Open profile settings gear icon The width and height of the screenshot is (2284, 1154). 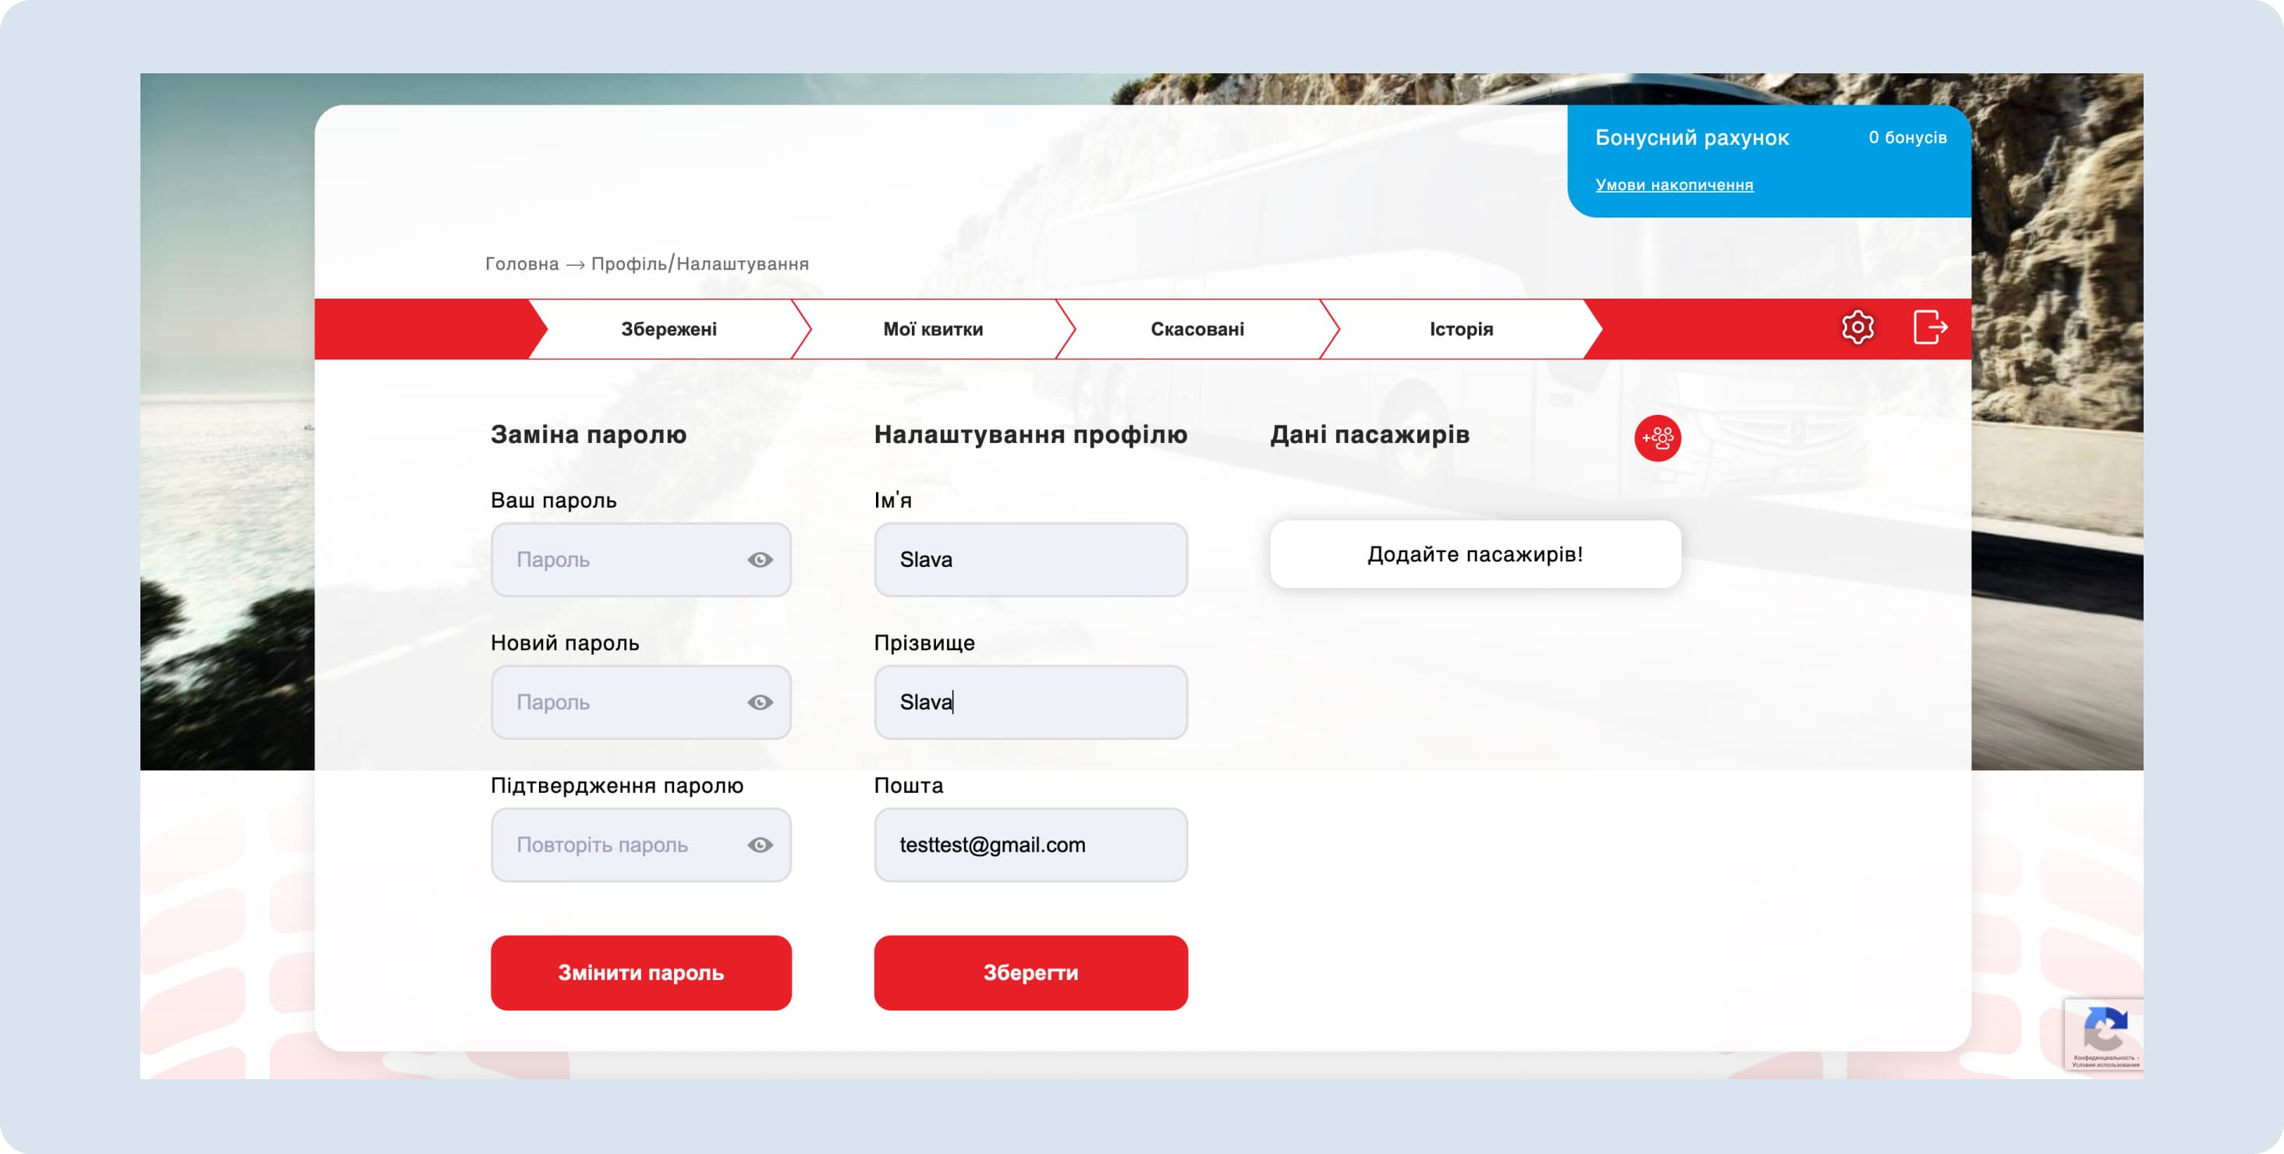[x=1857, y=328]
